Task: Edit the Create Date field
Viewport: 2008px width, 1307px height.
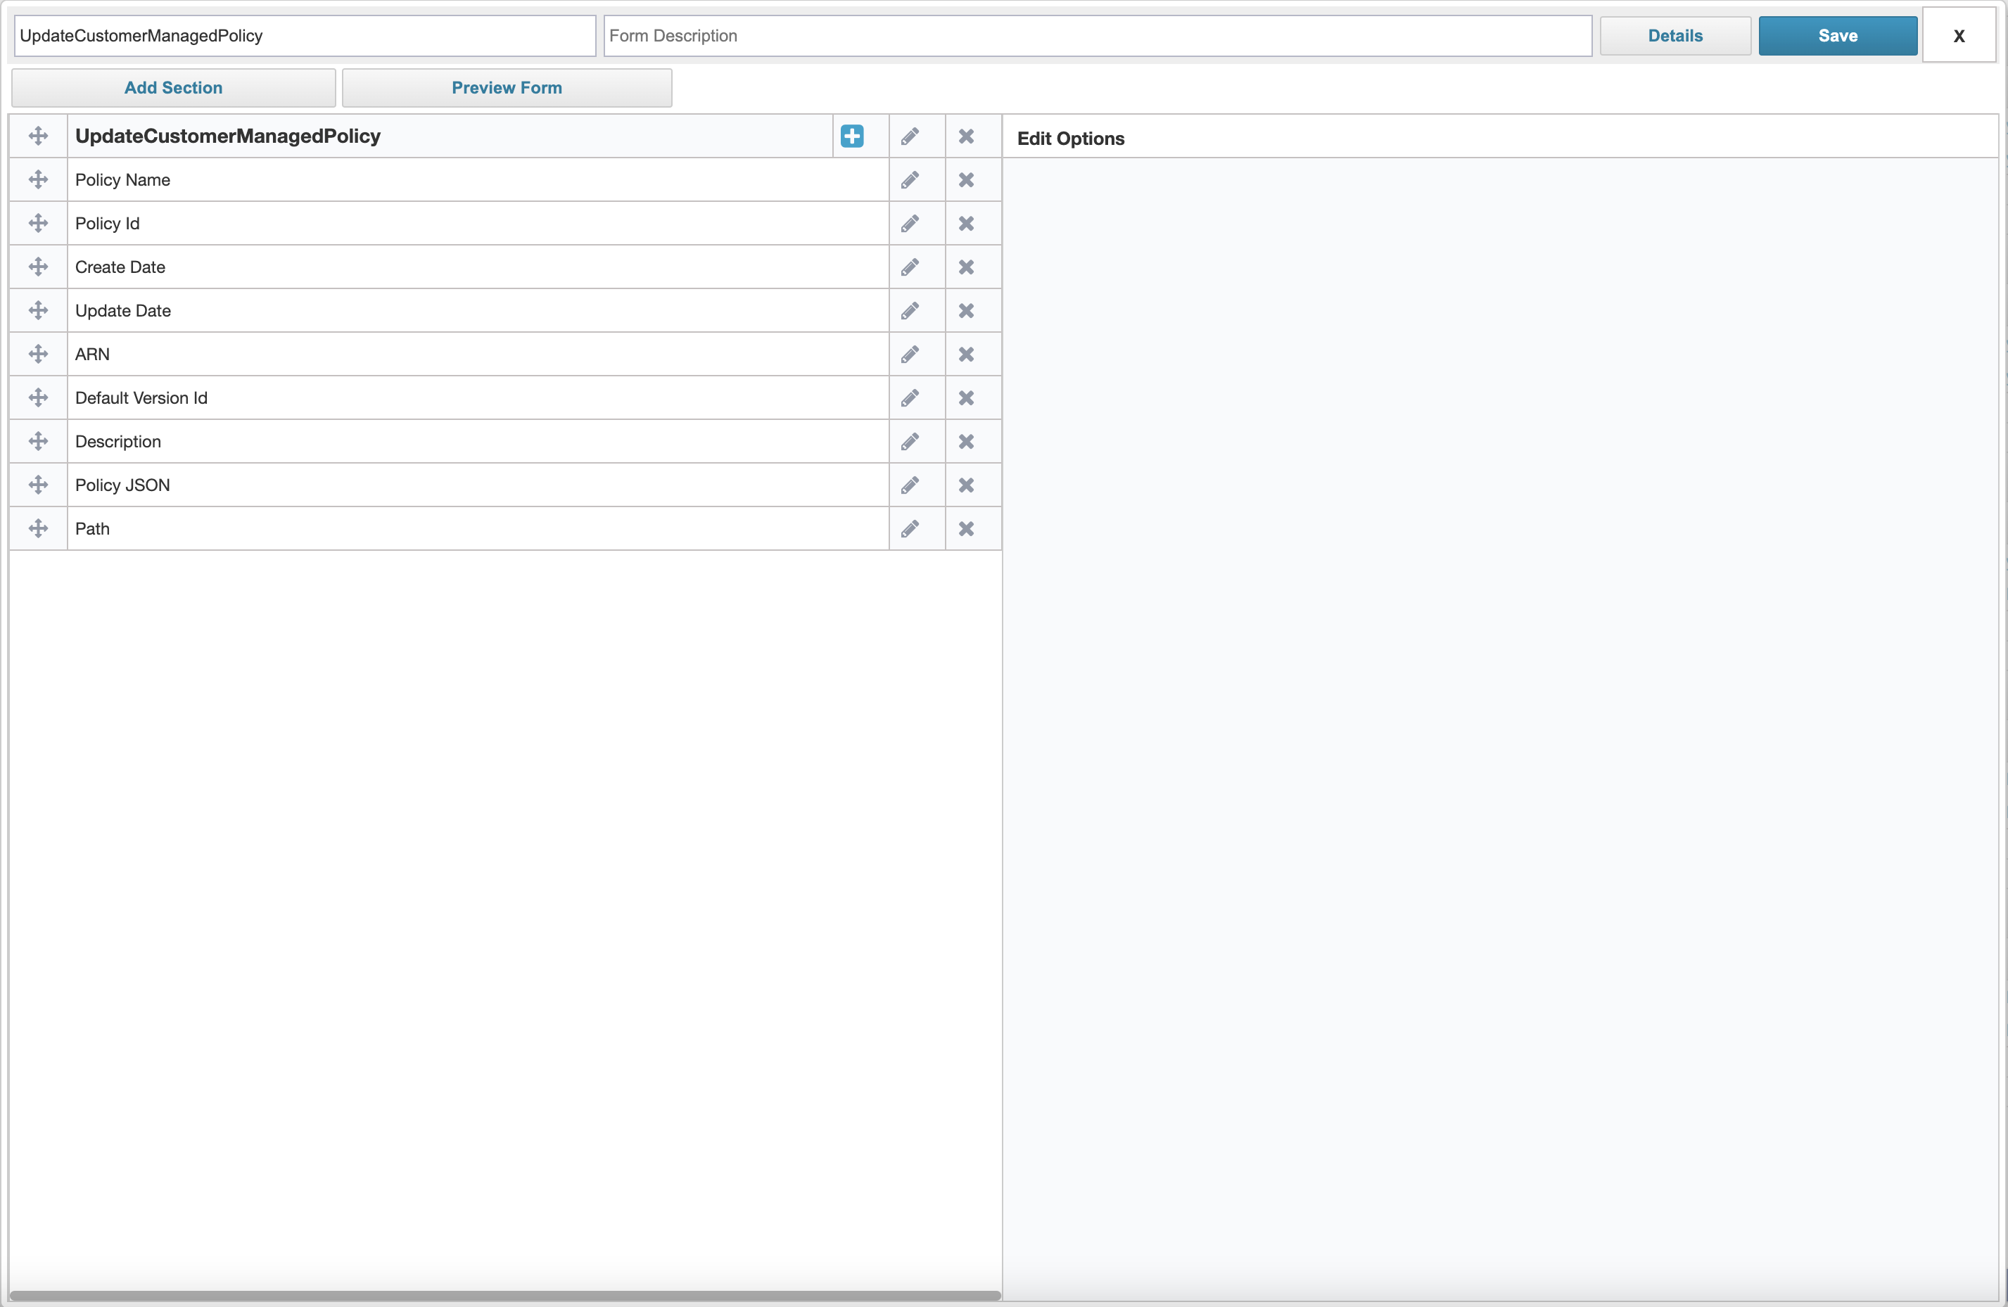Action: click(x=910, y=267)
